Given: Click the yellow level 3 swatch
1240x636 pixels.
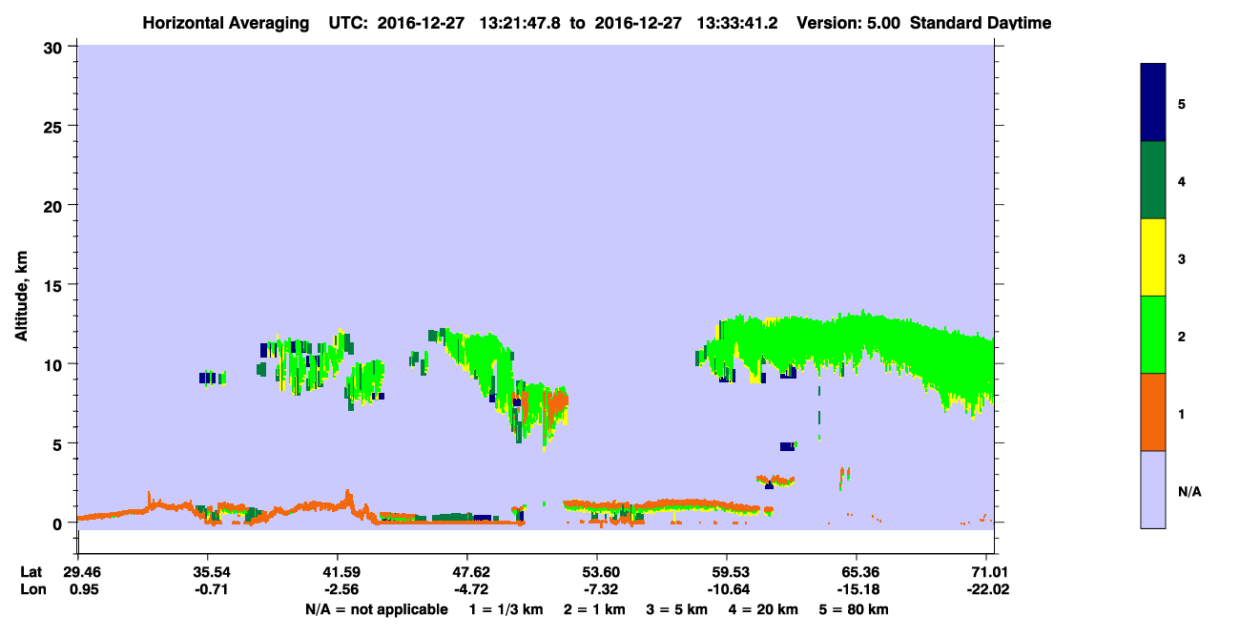Looking at the screenshot, I should click(1152, 257).
